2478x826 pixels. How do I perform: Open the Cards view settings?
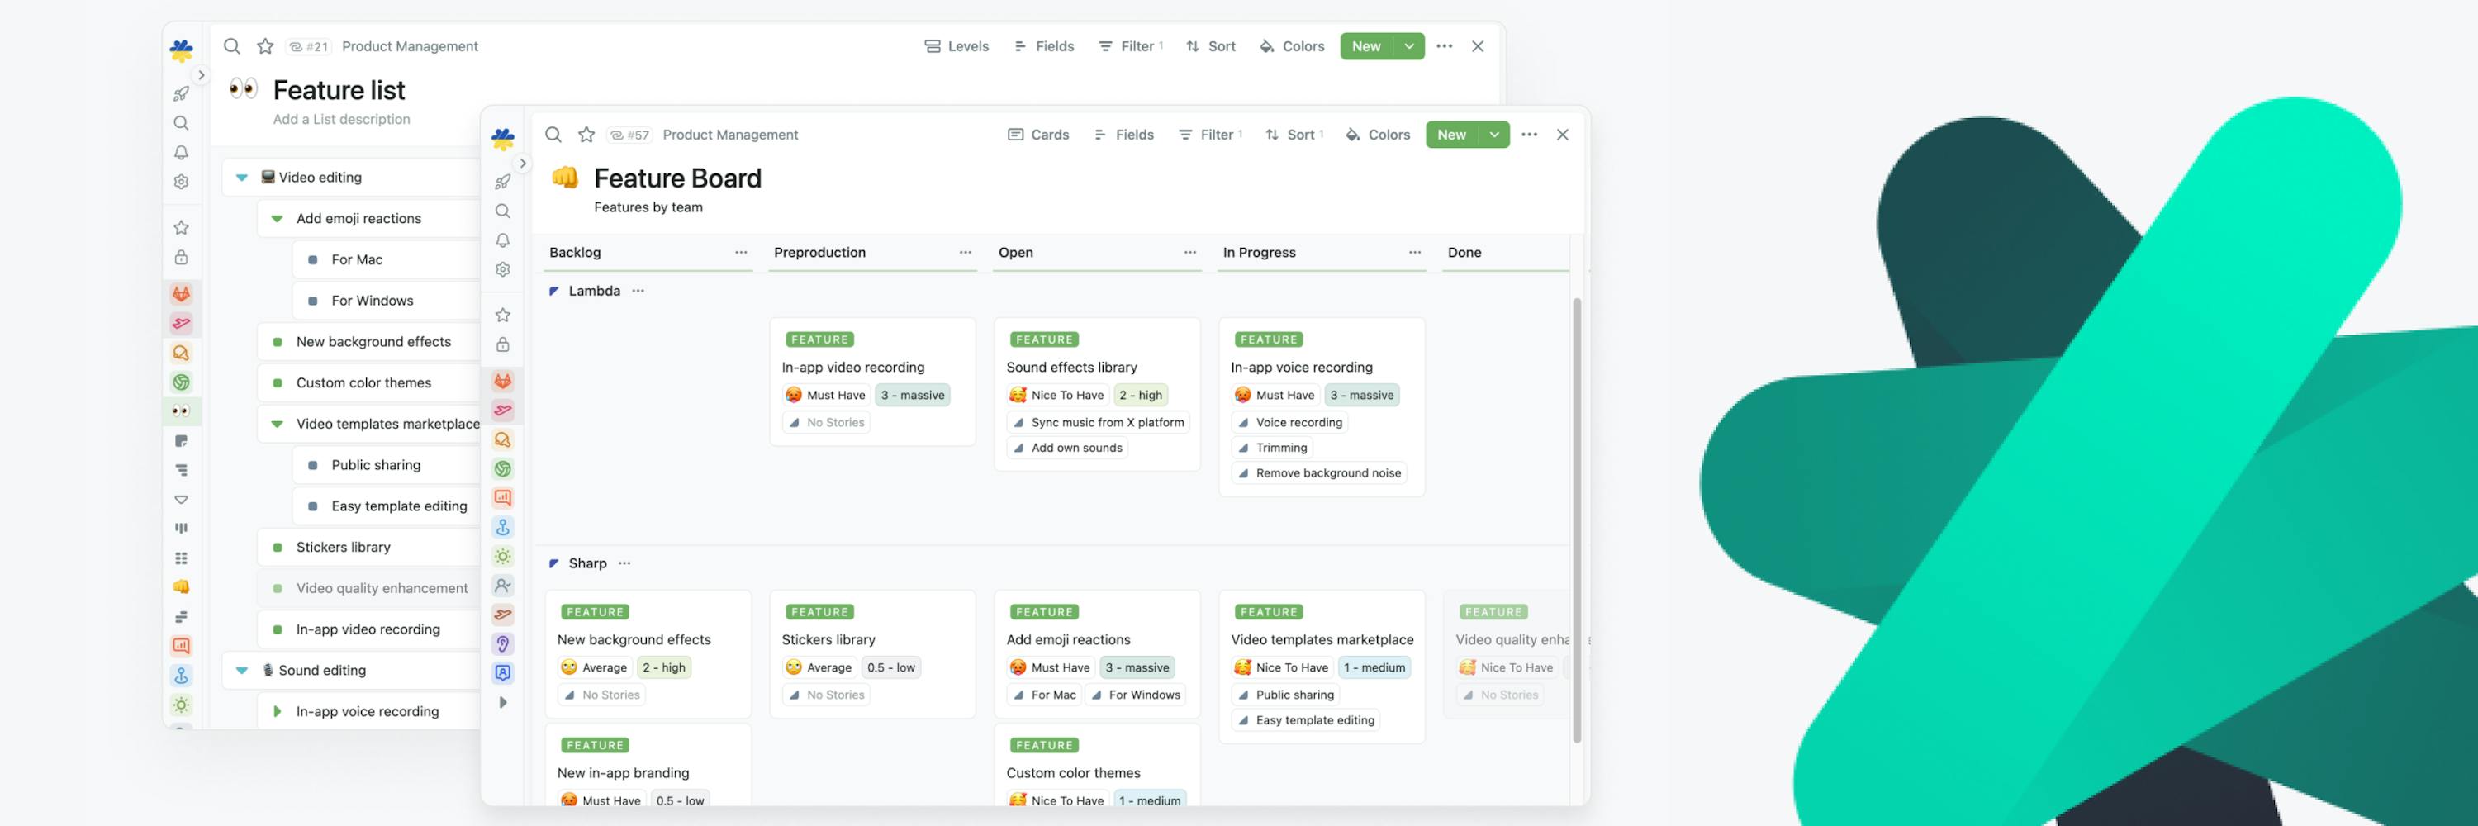(1038, 135)
